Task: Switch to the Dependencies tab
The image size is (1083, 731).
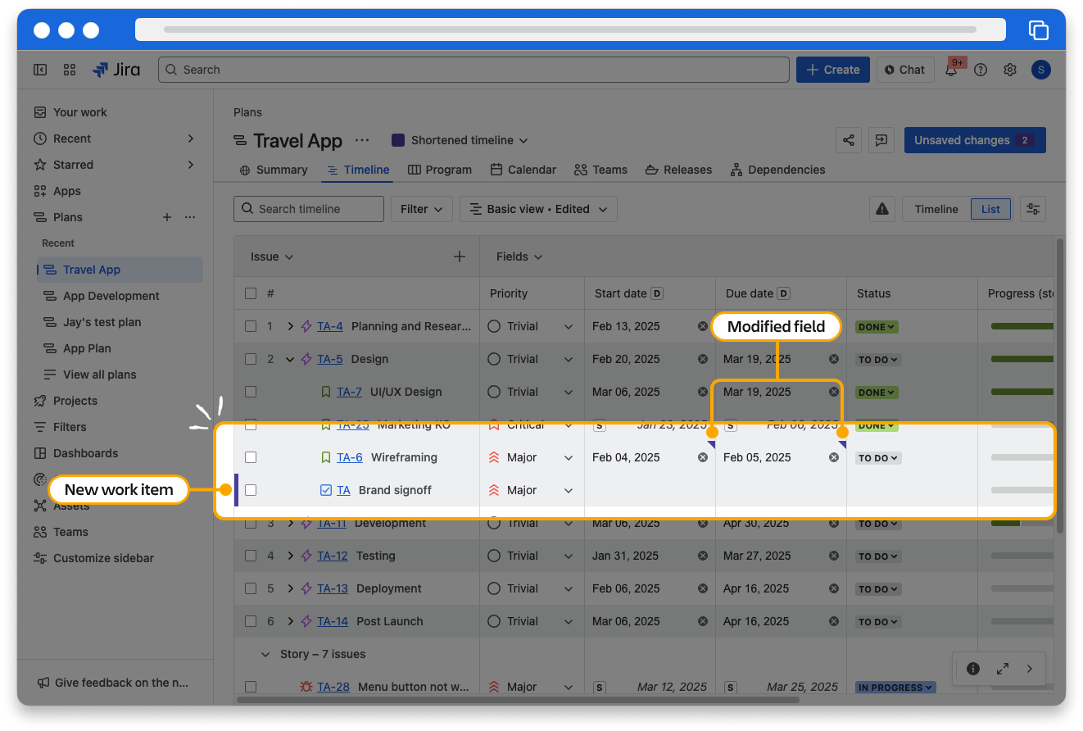Action: tap(777, 170)
